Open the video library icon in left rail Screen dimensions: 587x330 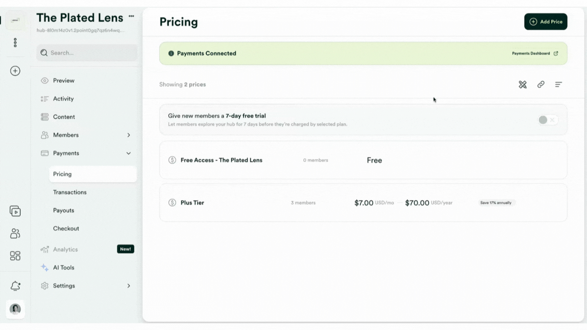click(x=15, y=211)
